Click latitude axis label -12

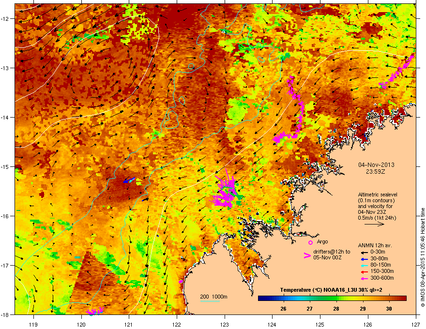5,19
